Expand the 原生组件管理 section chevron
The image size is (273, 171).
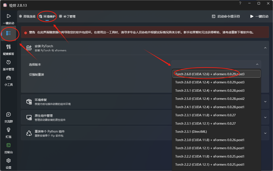(265, 118)
